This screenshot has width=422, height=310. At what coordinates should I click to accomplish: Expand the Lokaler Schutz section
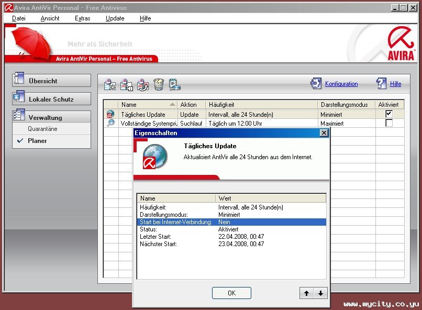51,99
